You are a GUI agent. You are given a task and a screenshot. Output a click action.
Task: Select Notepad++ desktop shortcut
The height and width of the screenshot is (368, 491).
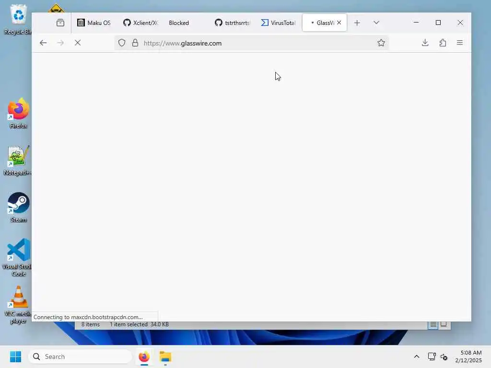pyautogui.click(x=18, y=161)
